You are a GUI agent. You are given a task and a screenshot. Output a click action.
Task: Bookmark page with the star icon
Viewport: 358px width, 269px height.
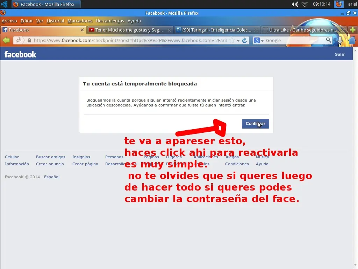click(x=232, y=41)
